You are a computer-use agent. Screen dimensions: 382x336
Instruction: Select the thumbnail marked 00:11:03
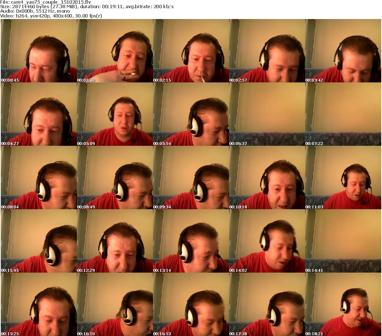tap(343, 178)
